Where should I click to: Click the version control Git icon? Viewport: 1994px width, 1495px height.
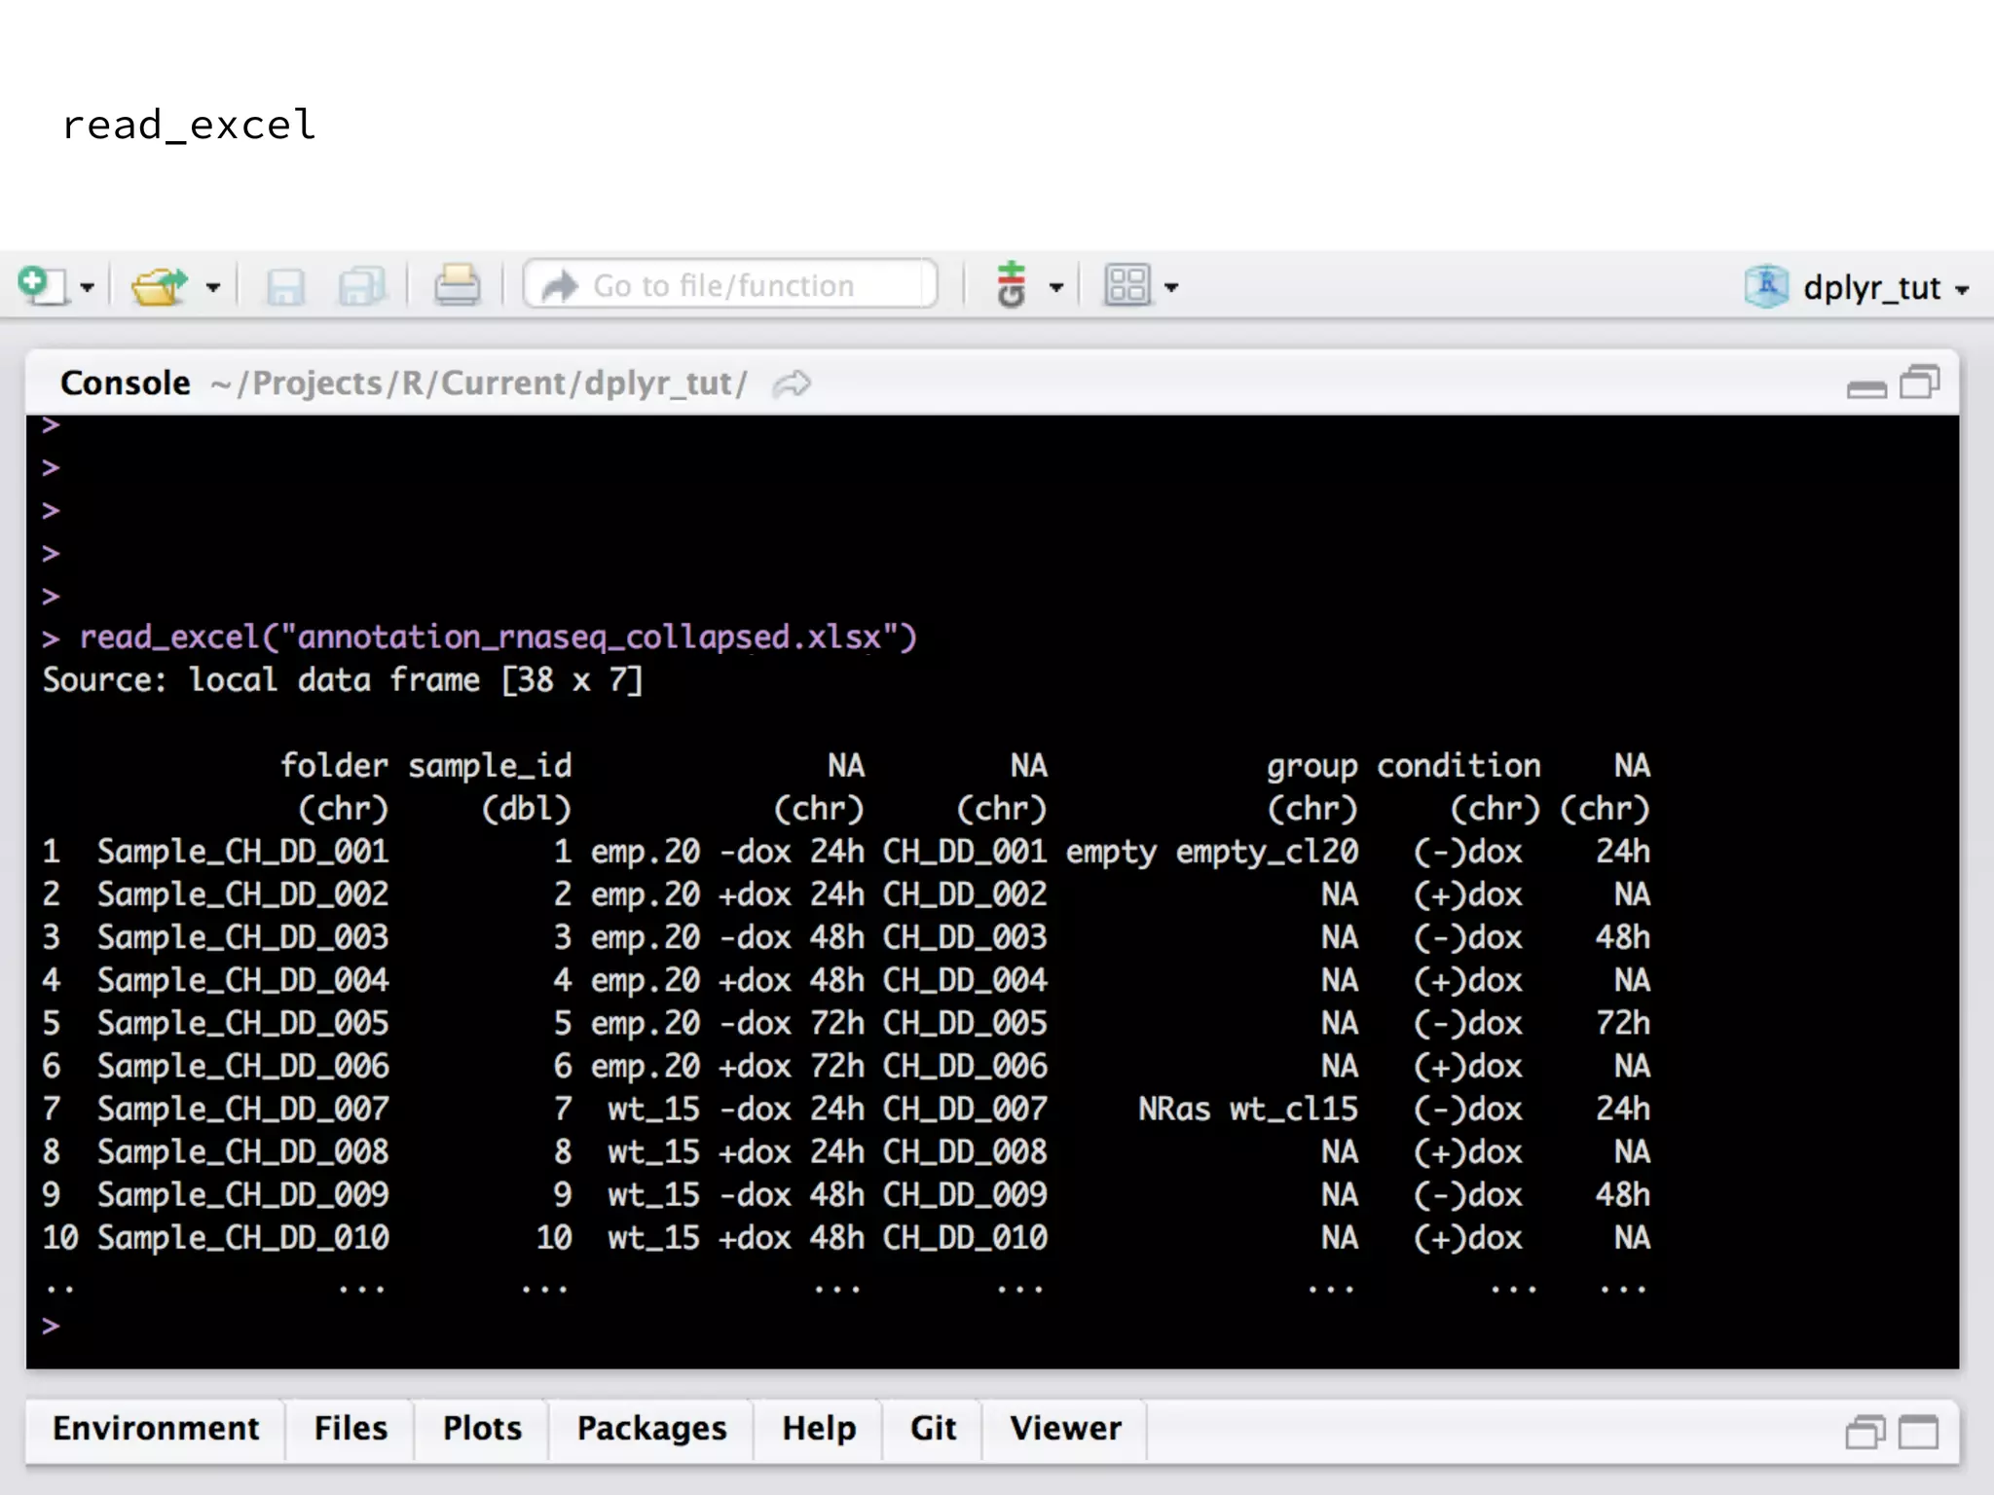(1012, 285)
